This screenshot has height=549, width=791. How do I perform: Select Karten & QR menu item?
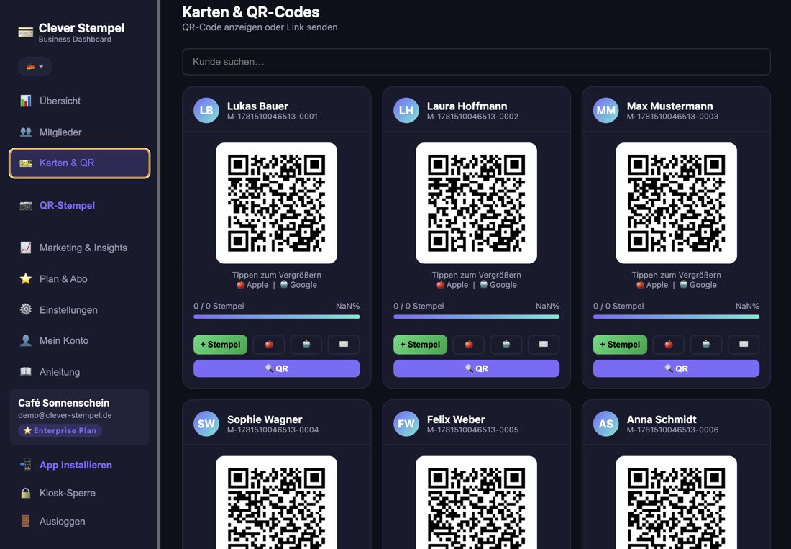79,163
